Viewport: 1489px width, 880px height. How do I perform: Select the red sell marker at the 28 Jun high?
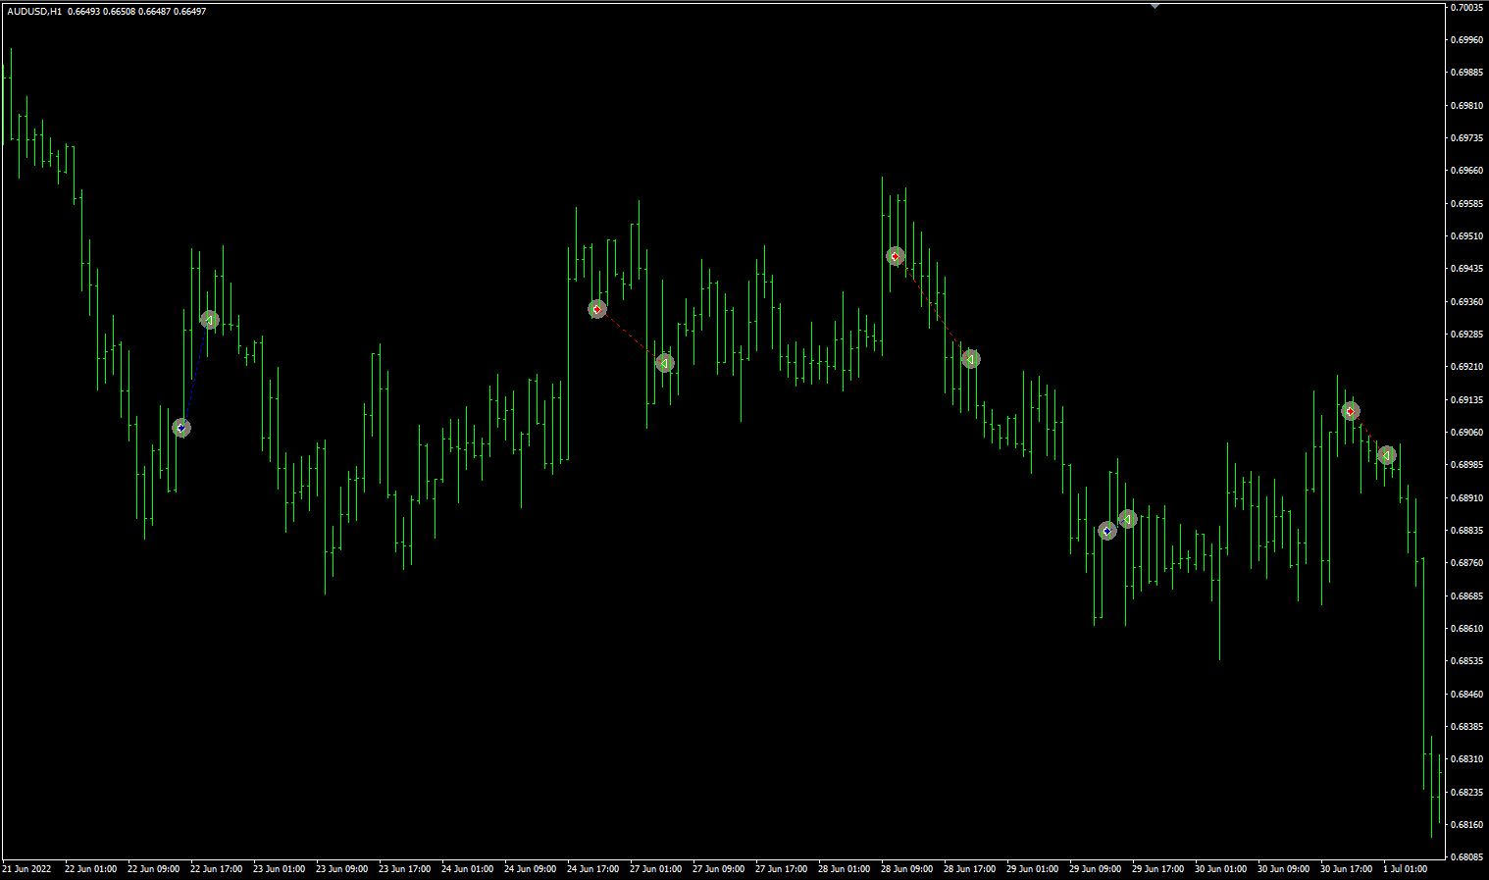pos(896,256)
